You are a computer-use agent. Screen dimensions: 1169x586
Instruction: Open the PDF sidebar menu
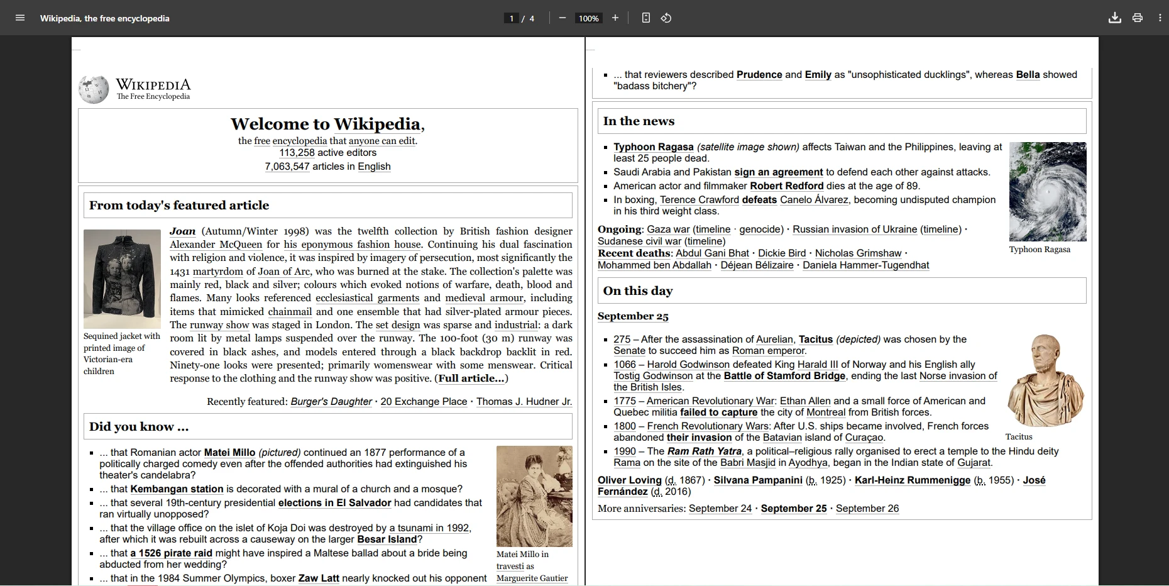click(20, 18)
